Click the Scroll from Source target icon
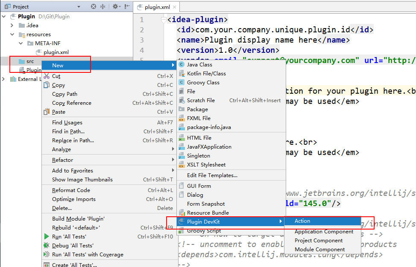The image size is (416, 267). point(94,7)
